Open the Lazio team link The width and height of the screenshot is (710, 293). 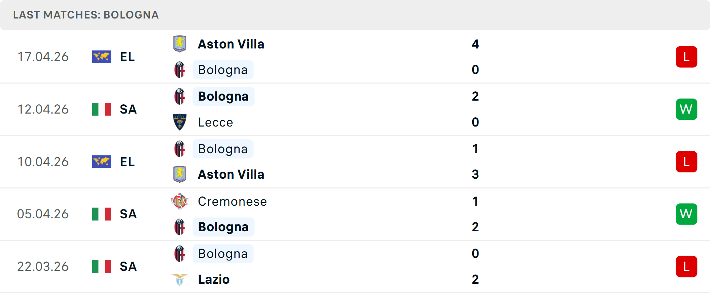click(214, 279)
